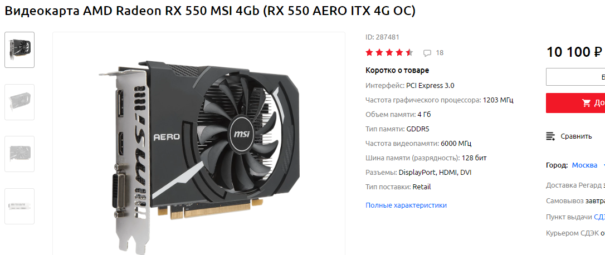This screenshot has height=255, width=605.
Task: Click the red star rating
Action: click(x=389, y=53)
